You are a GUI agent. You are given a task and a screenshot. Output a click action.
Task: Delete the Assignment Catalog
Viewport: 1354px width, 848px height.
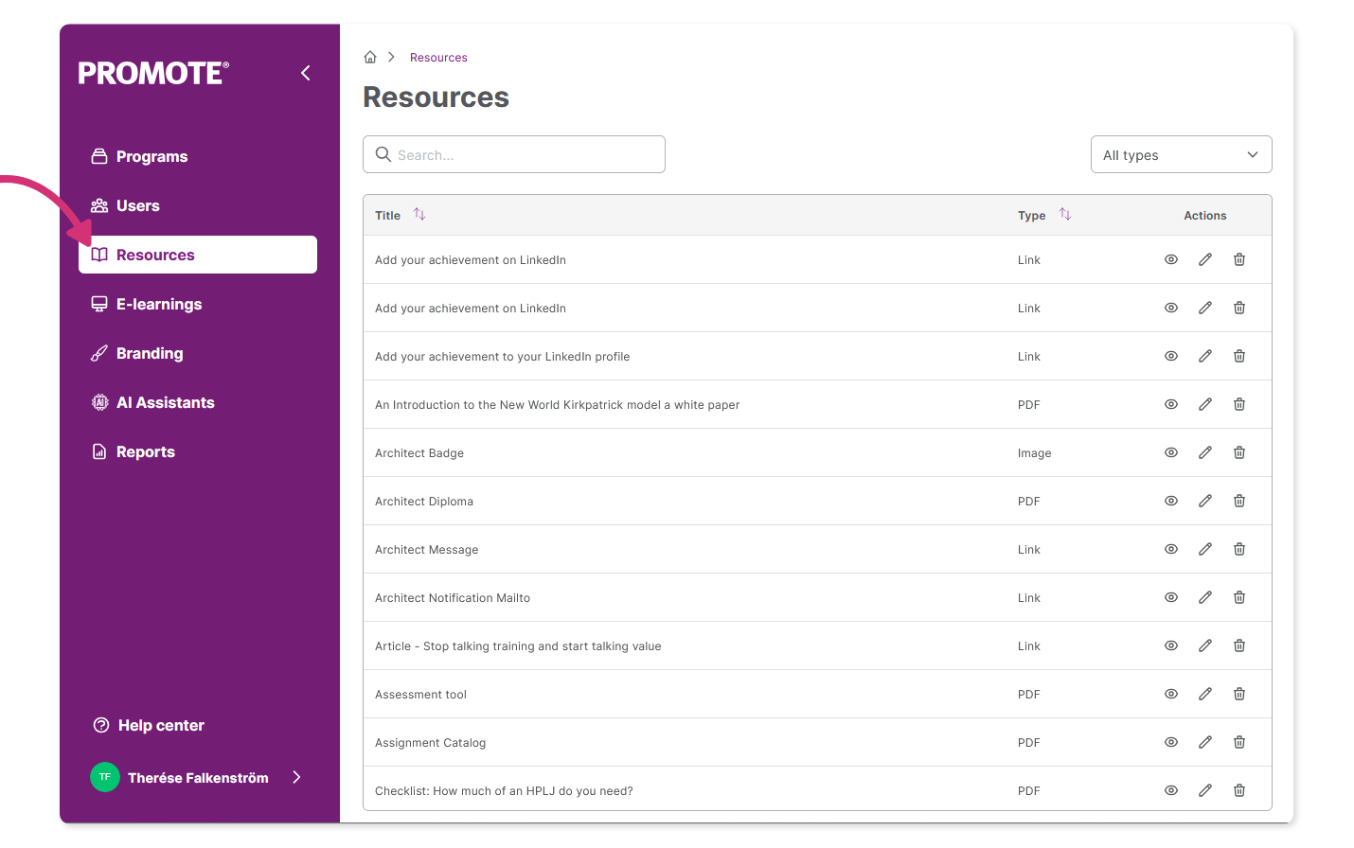[1239, 742]
